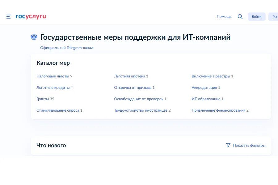
Task: Open Официальный Telegram-канал link
Action: [67, 48]
